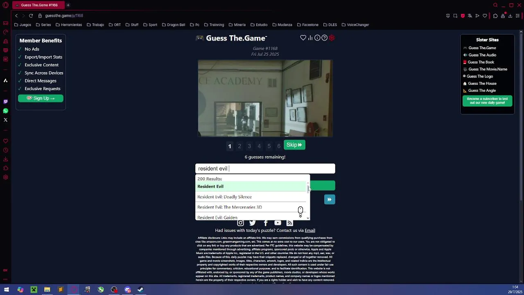Open the Dragon Ball bookmarks folder

[173, 25]
